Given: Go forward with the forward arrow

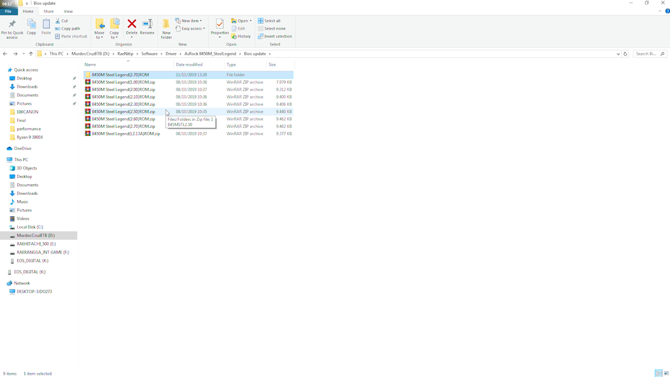Looking at the screenshot, I should coord(15,53).
